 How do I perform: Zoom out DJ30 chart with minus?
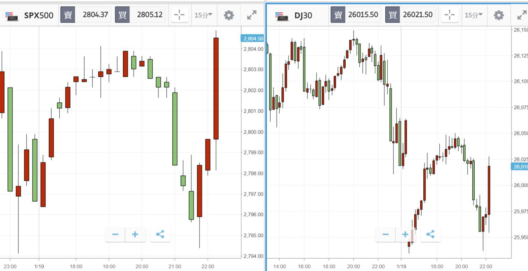click(386, 234)
